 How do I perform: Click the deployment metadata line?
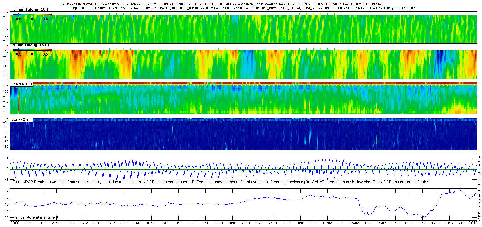243,8
